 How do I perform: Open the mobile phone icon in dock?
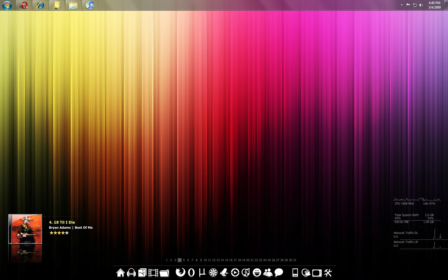[x=295, y=272]
